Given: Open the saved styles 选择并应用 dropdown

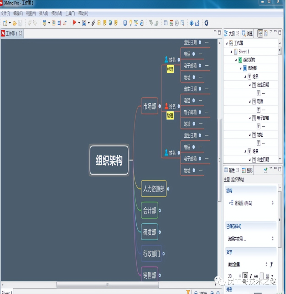Looking at the screenshot, I should 251,239.
